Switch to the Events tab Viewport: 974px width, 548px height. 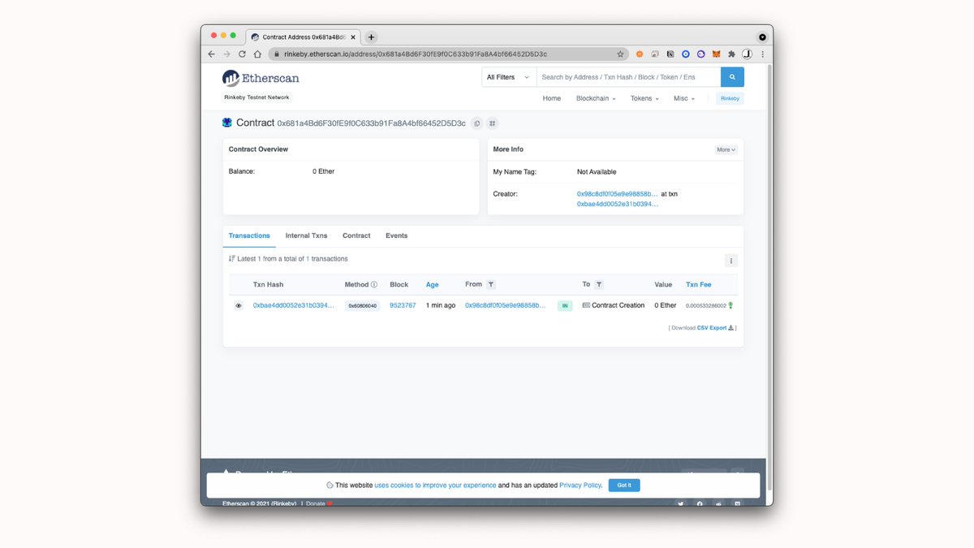pyautogui.click(x=397, y=235)
